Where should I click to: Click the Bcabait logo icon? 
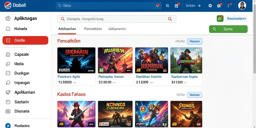8,5
